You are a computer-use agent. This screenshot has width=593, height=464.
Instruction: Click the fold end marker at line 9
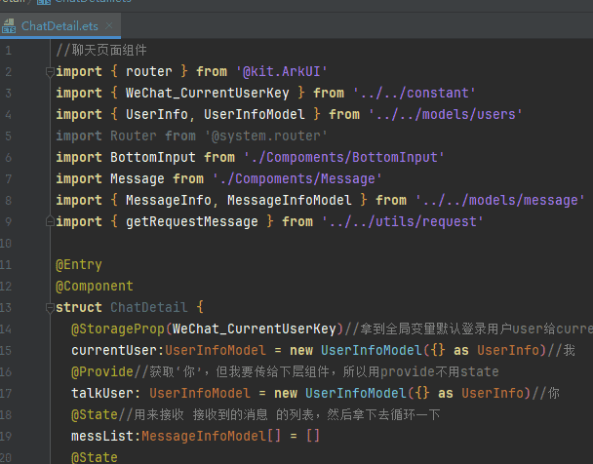(49, 222)
